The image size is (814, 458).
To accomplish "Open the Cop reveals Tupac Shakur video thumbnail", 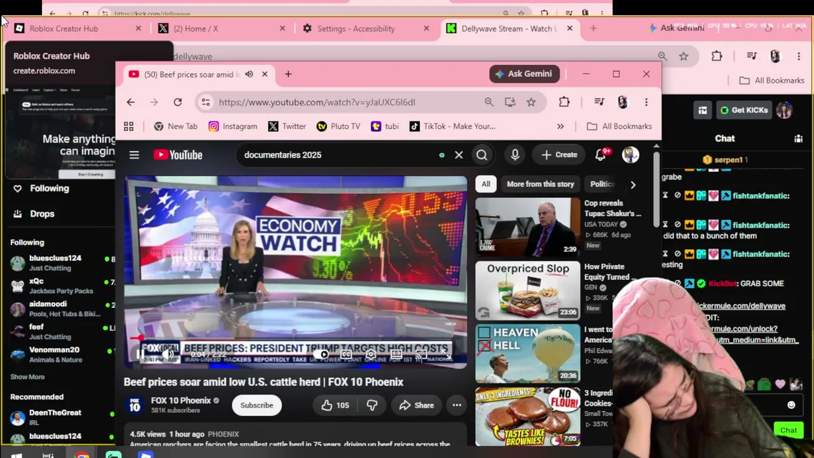I will pyautogui.click(x=528, y=226).
